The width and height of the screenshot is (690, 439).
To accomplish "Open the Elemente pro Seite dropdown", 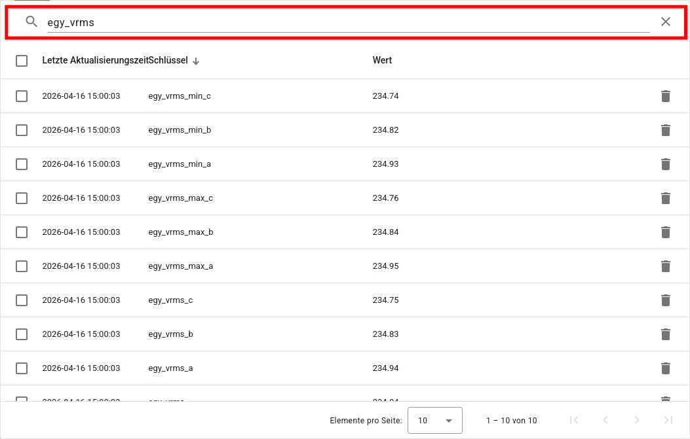I will click(x=434, y=420).
